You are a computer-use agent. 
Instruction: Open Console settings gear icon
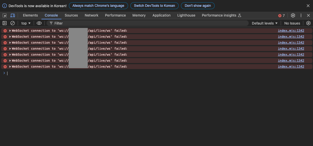coord(308,23)
